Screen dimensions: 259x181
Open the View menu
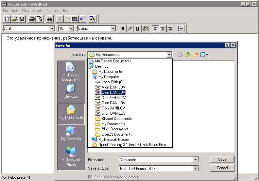[26, 10]
